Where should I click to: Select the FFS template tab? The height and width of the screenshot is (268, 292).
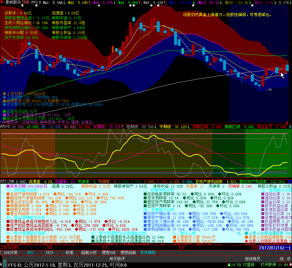point(30,253)
